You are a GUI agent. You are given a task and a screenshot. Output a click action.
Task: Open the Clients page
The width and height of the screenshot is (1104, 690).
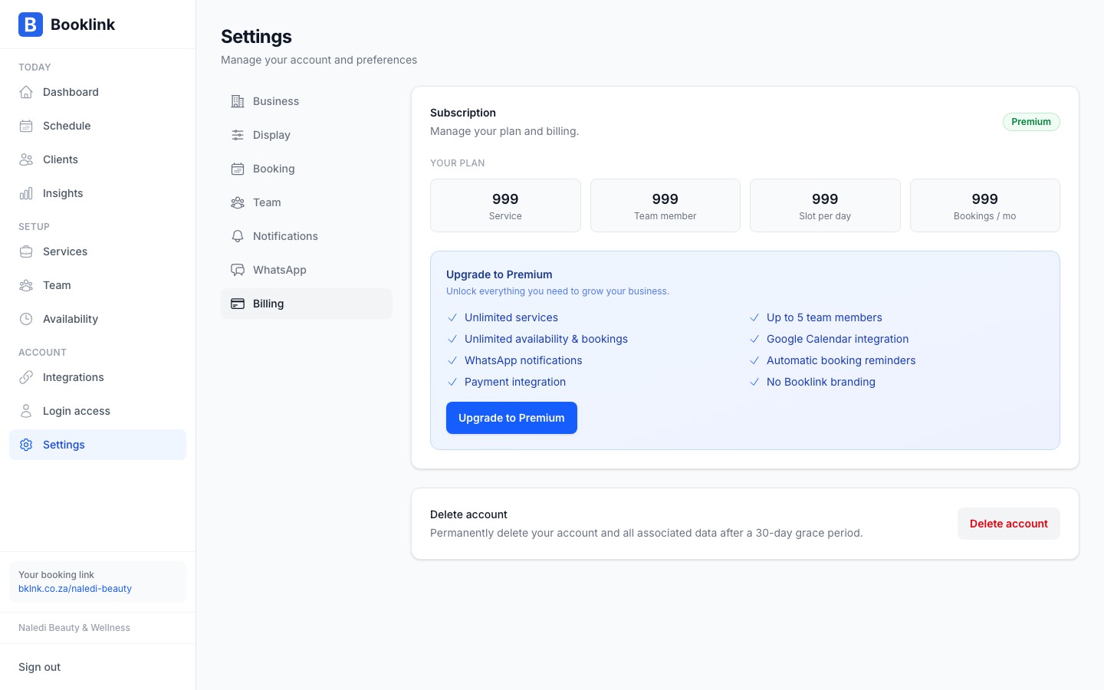[x=97, y=159]
